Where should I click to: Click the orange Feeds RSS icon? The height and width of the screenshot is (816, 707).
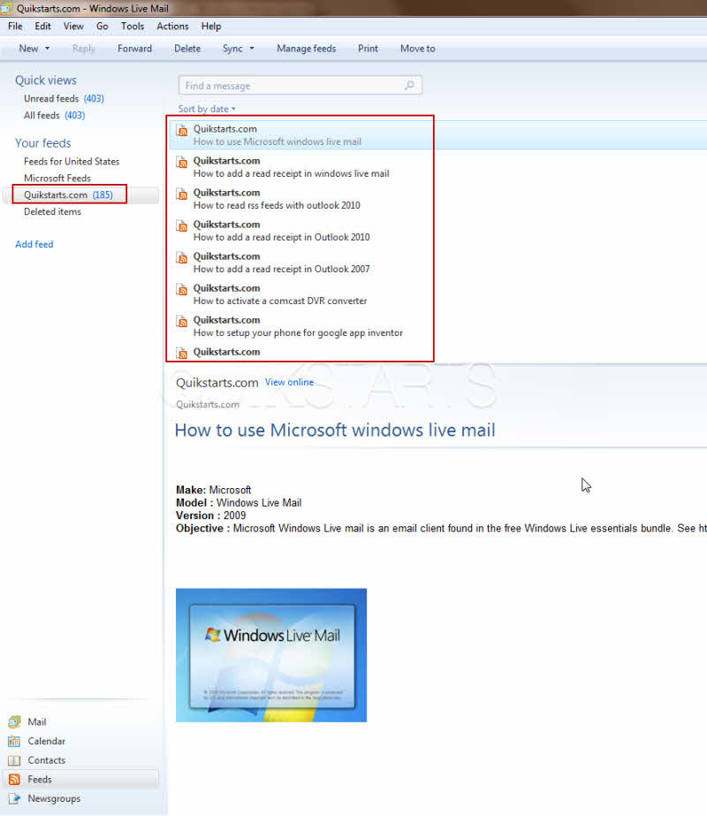click(14, 780)
